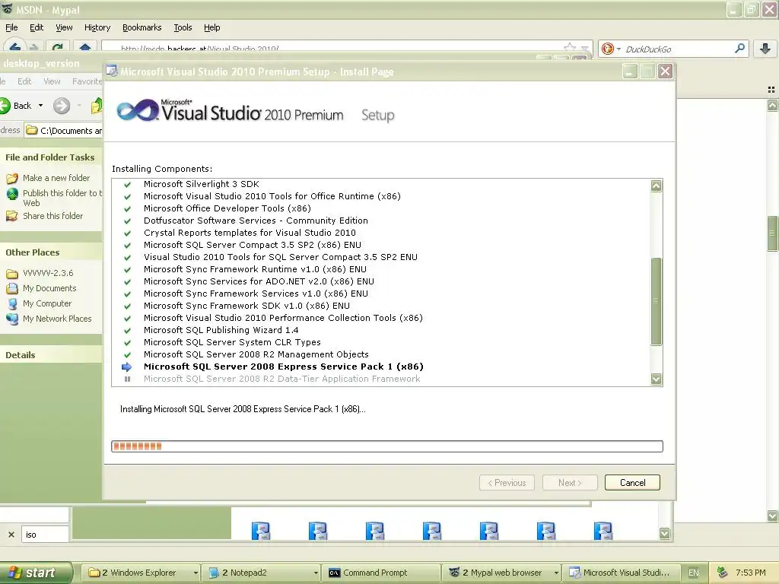The width and height of the screenshot is (779, 584).
Task: Open the Bookmarks menu in Mypal
Action: pos(141,27)
